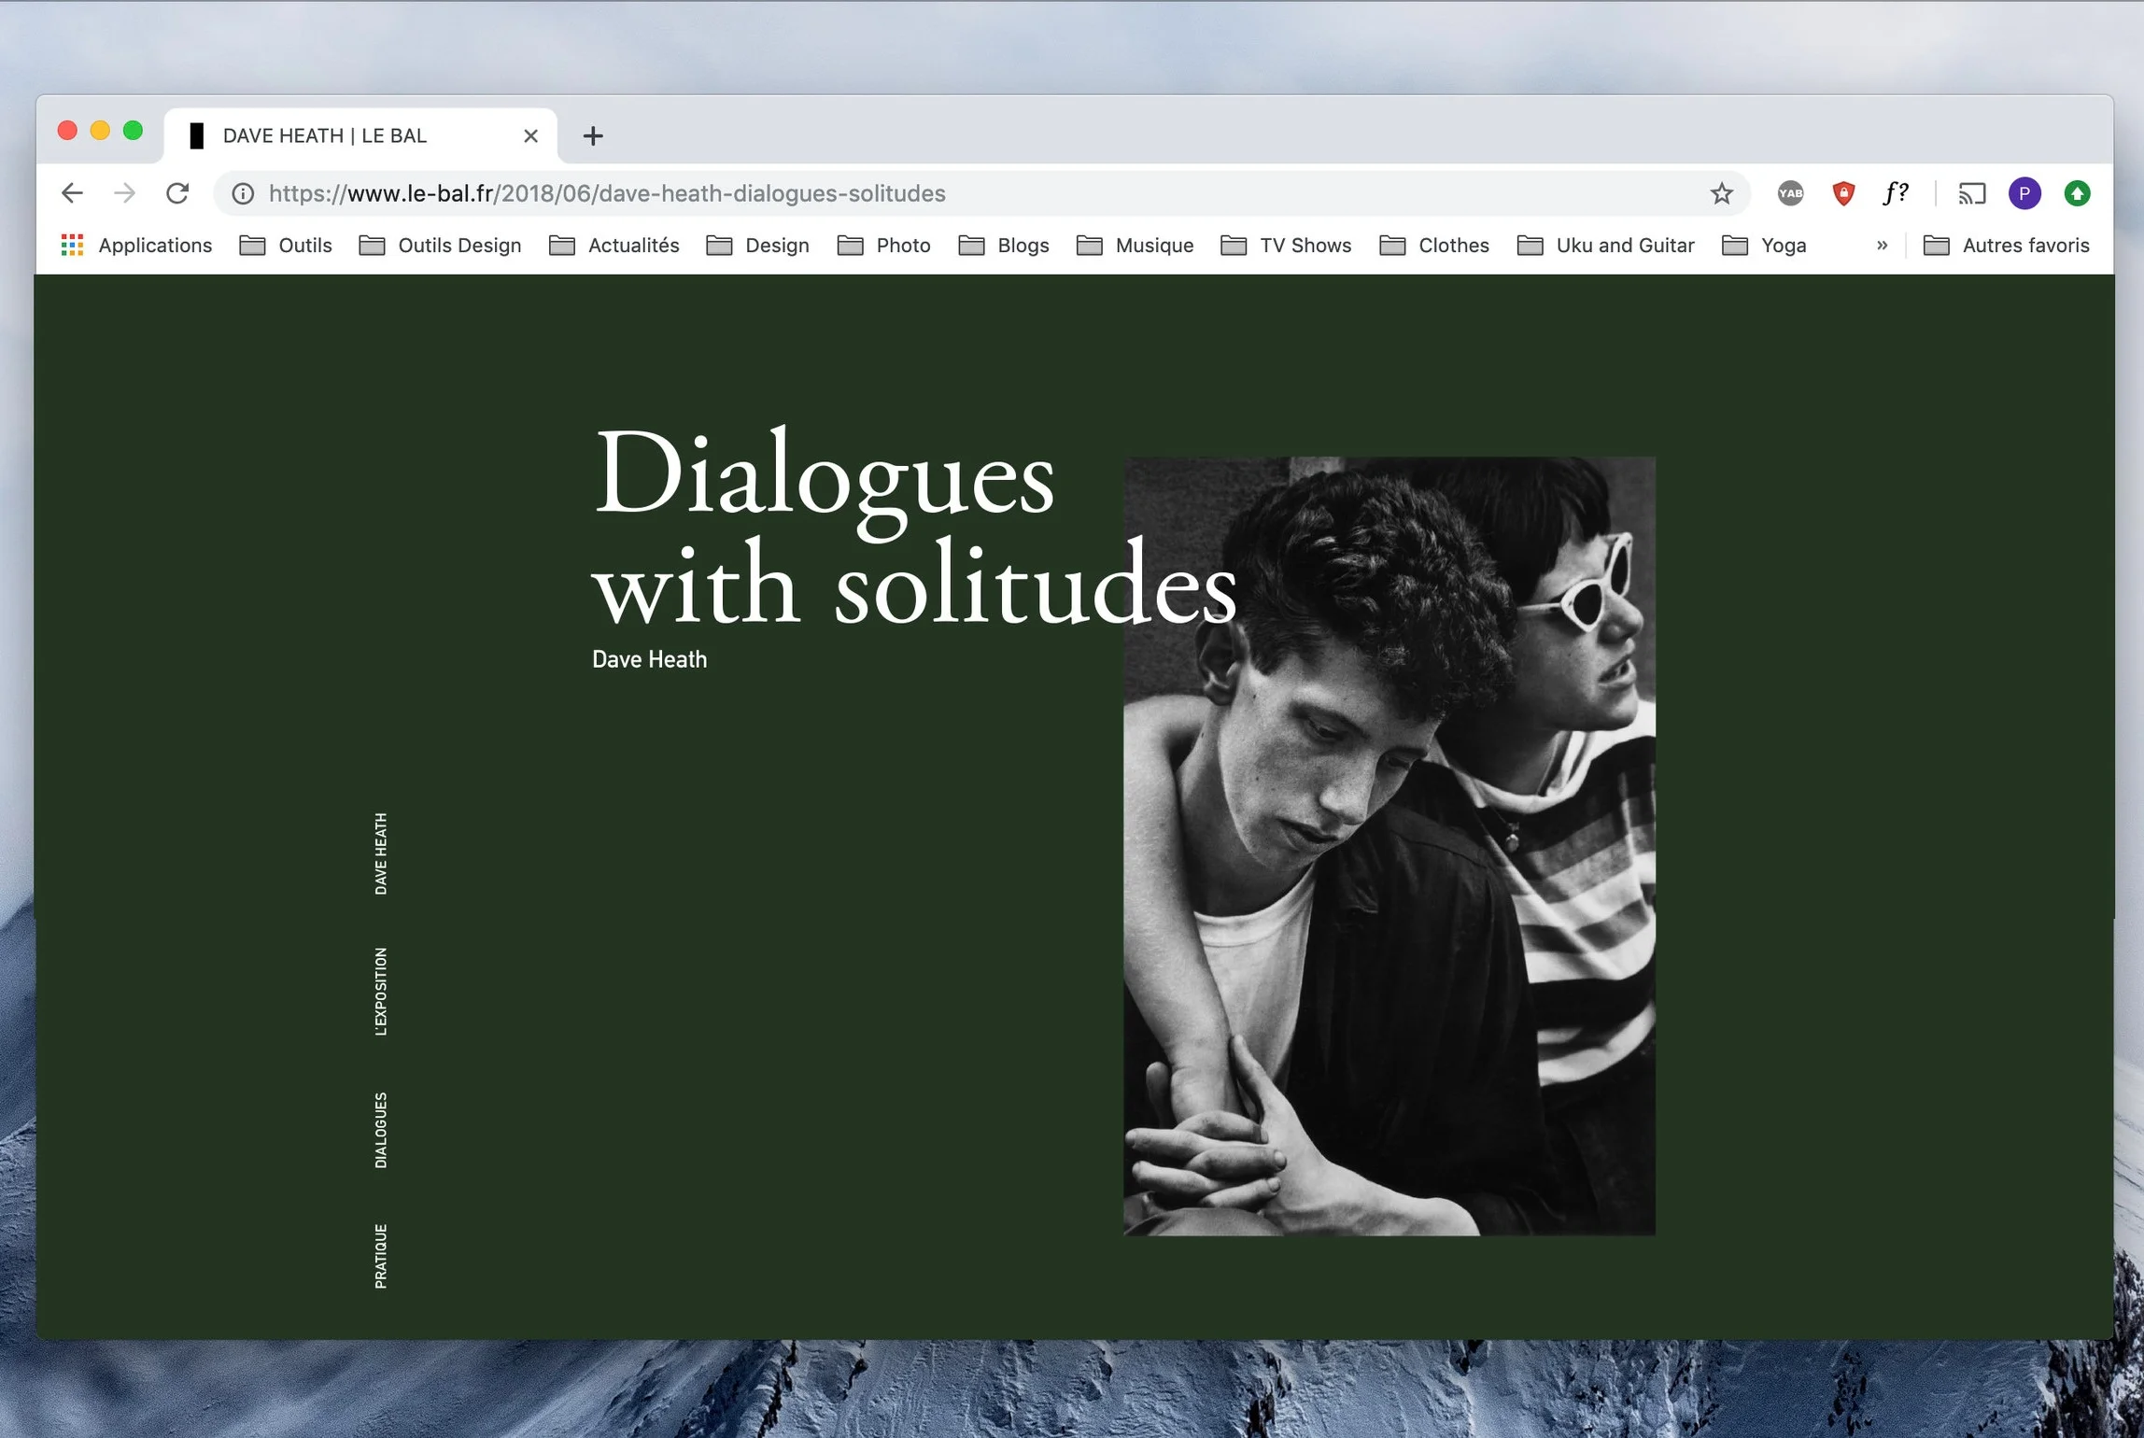2144x1438 pixels.
Task: Expand hidden bookmarks with the chevron
Action: coord(1882,246)
